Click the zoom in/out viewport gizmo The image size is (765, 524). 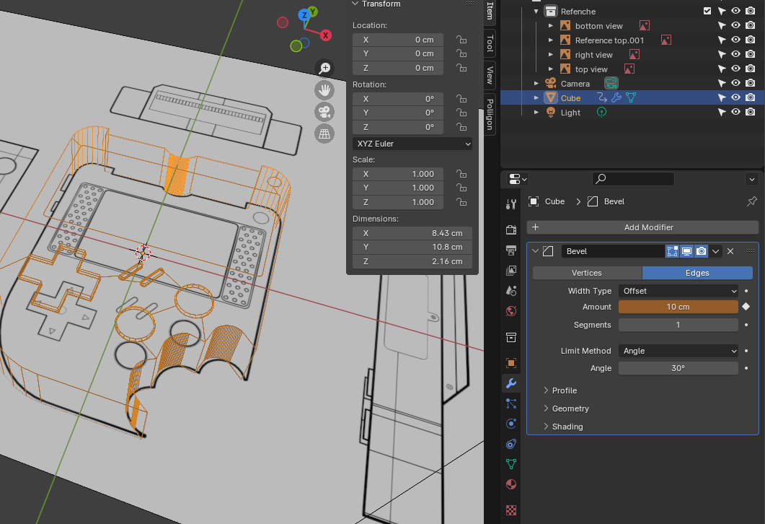click(325, 68)
